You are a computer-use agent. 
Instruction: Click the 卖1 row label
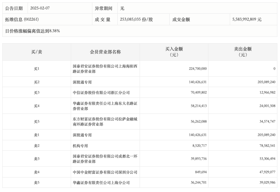pyautogui.click(x=36, y=135)
